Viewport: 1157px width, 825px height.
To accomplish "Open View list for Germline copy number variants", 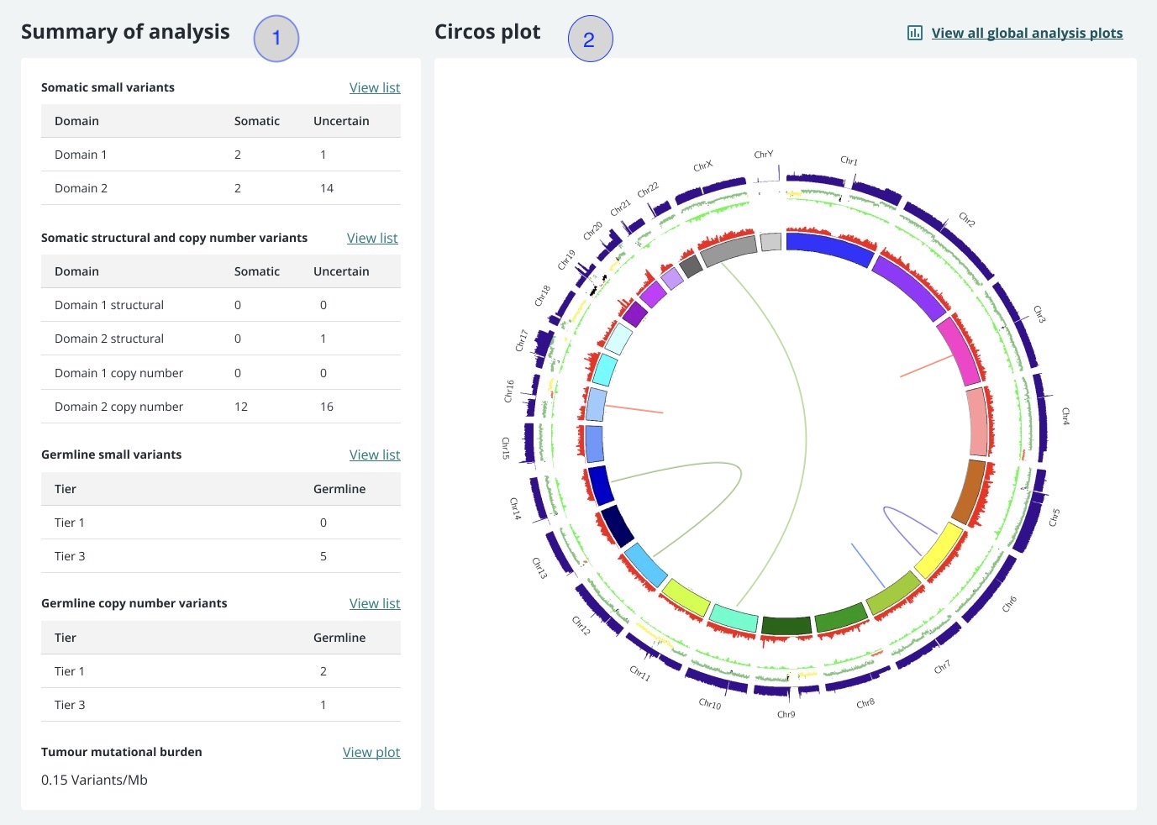I will 375,603.
